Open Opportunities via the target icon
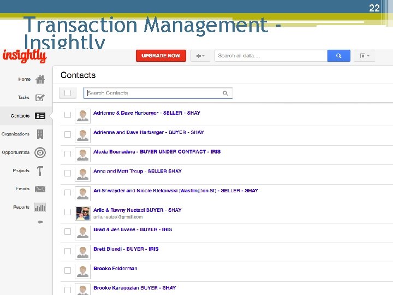 40,152
